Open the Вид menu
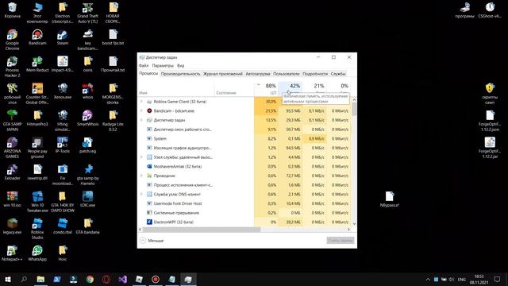This screenshot has height=286, width=508. pos(180,65)
